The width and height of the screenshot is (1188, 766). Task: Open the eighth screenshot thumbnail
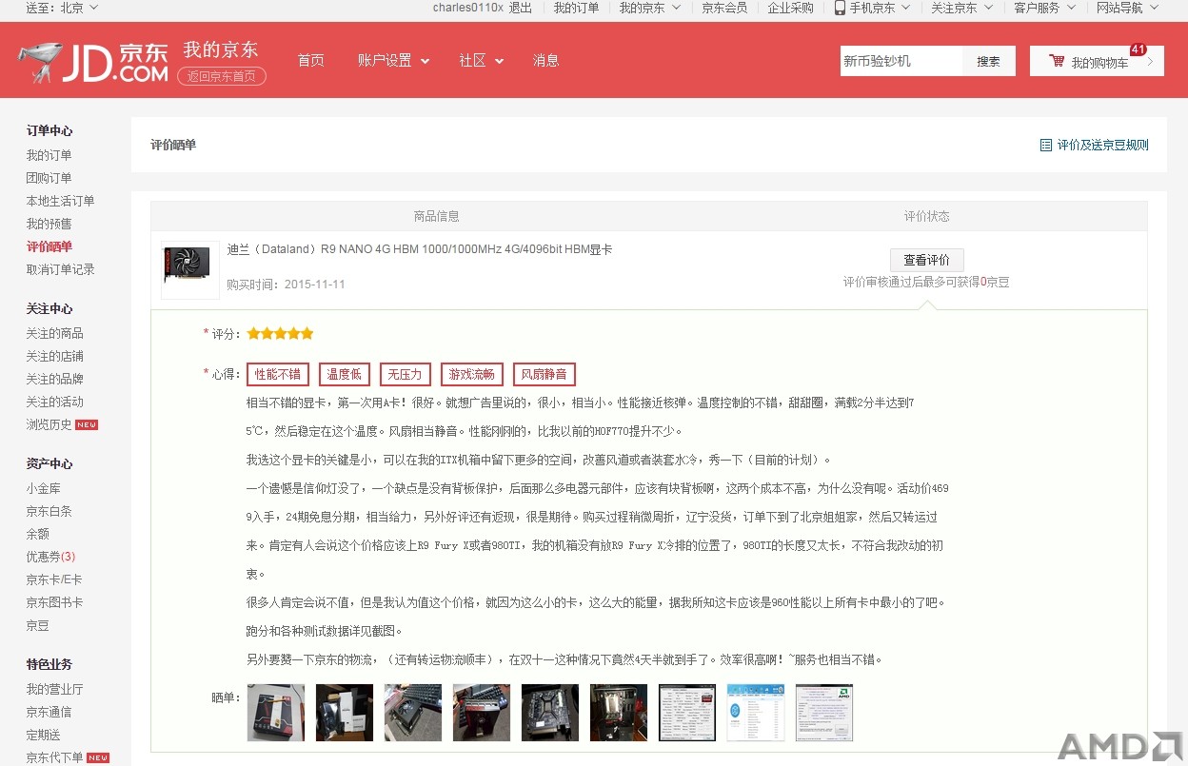[756, 713]
